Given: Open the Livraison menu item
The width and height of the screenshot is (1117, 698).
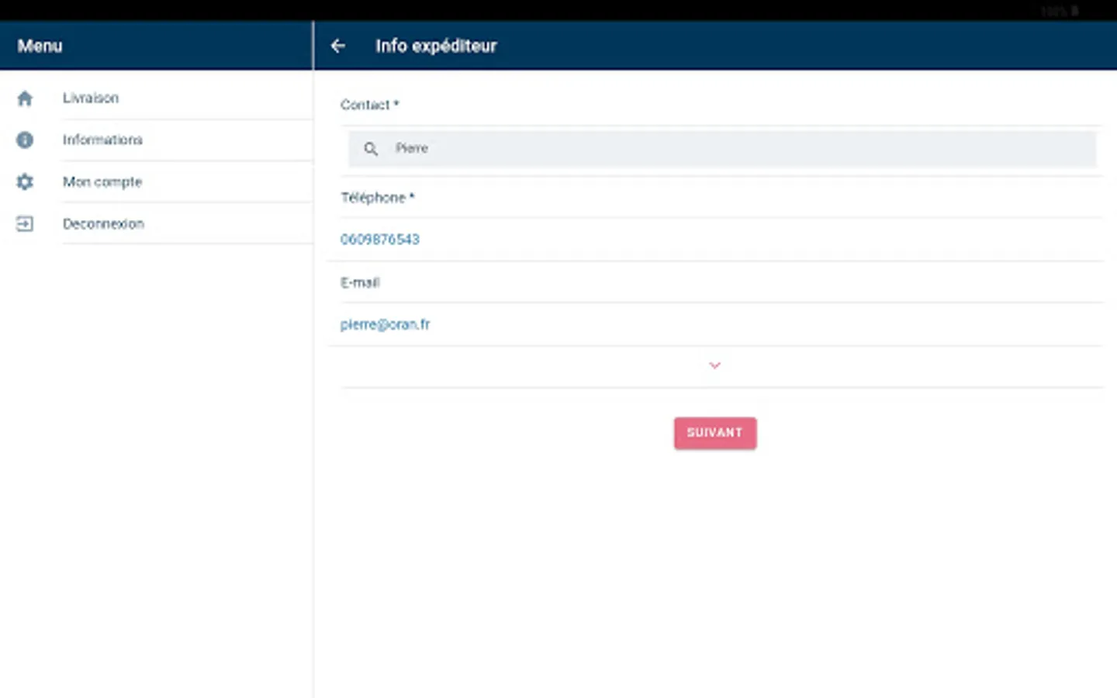Looking at the screenshot, I should 157,98.
